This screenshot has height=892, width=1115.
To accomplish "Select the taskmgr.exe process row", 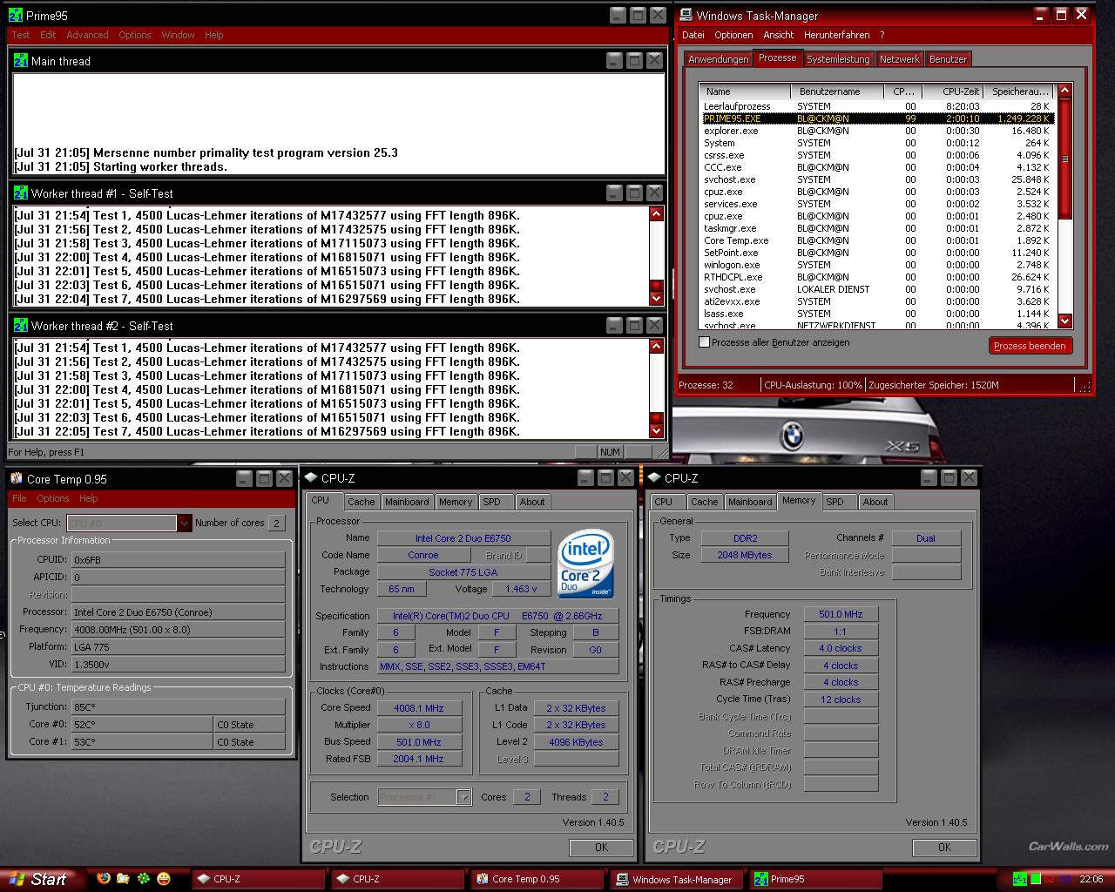I will 877,228.
